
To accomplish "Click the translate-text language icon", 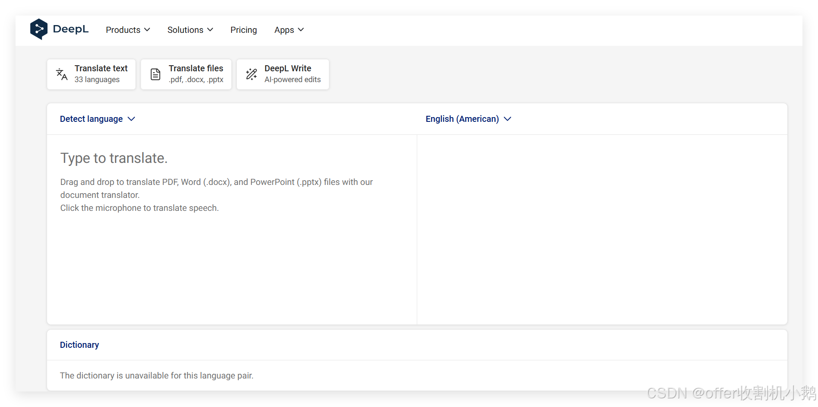I will [62, 74].
